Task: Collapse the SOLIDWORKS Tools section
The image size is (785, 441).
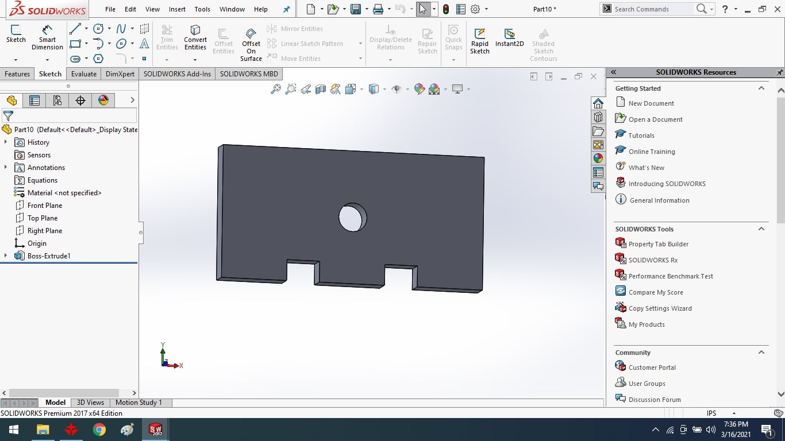Action: 761,229
